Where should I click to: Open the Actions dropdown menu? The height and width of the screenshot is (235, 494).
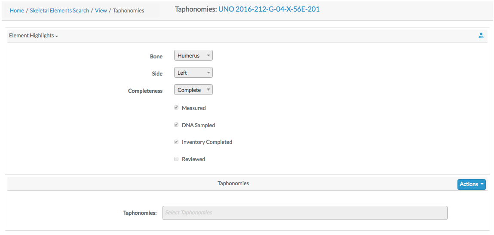tap(471, 184)
